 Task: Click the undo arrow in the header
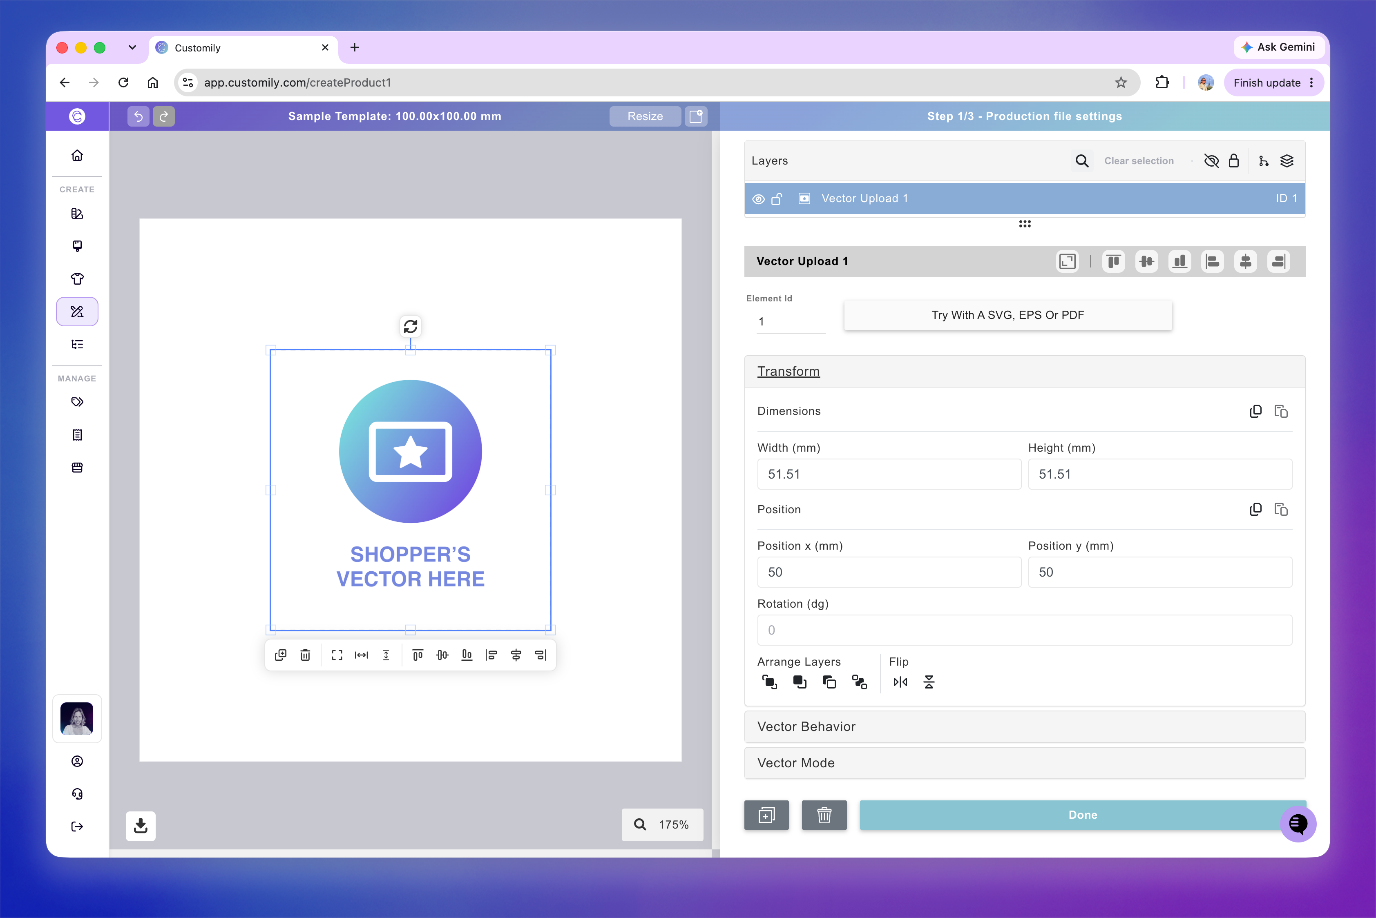pyautogui.click(x=138, y=116)
